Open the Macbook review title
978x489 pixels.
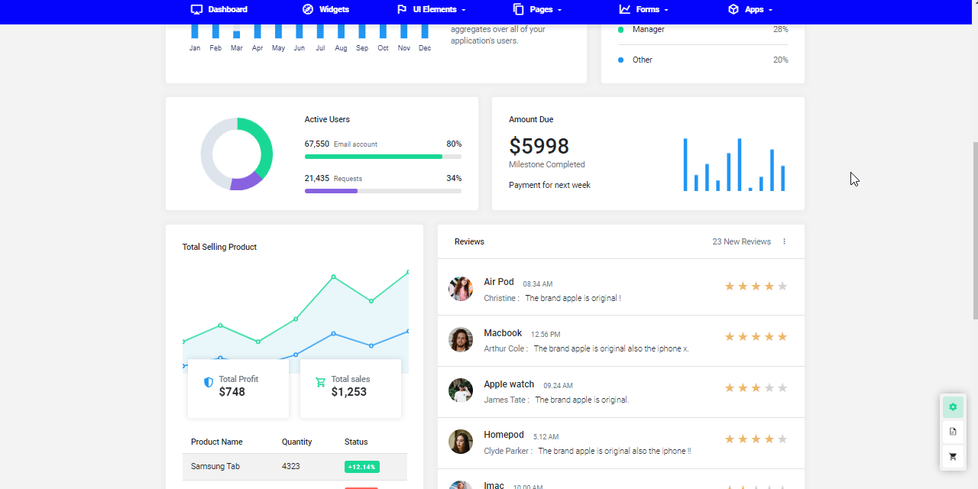click(x=503, y=333)
